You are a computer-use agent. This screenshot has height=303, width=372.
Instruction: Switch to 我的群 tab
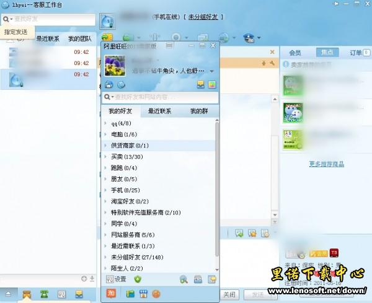(199, 111)
